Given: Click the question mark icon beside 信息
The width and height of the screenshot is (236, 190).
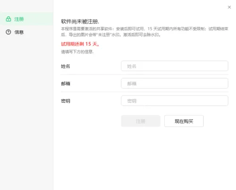Looking at the screenshot, I should [x=8, y=32].
